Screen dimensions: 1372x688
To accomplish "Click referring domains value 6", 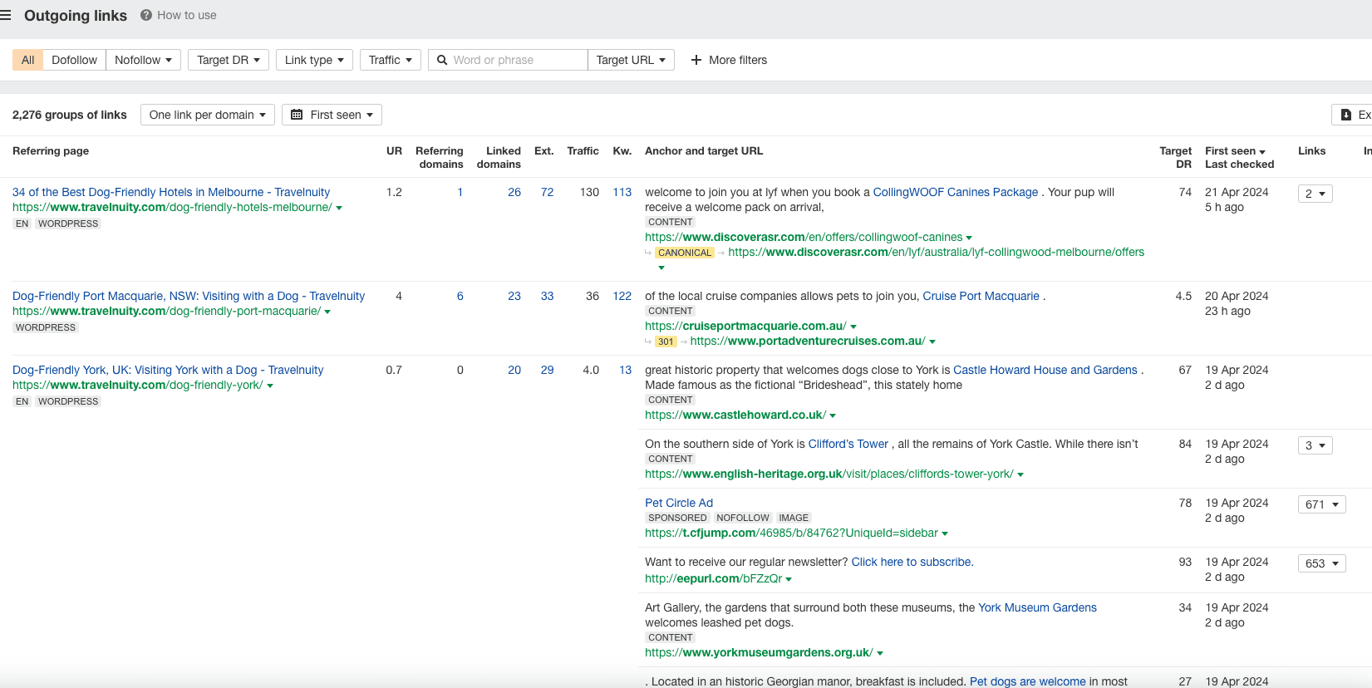I will pos(460,296).
